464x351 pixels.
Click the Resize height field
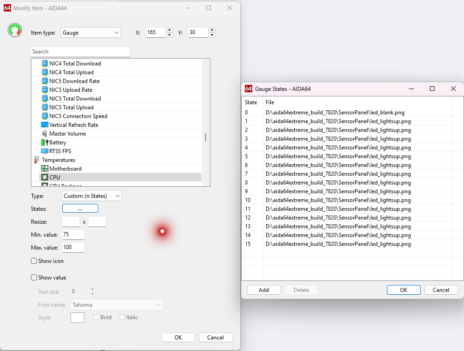click(97, 222)
